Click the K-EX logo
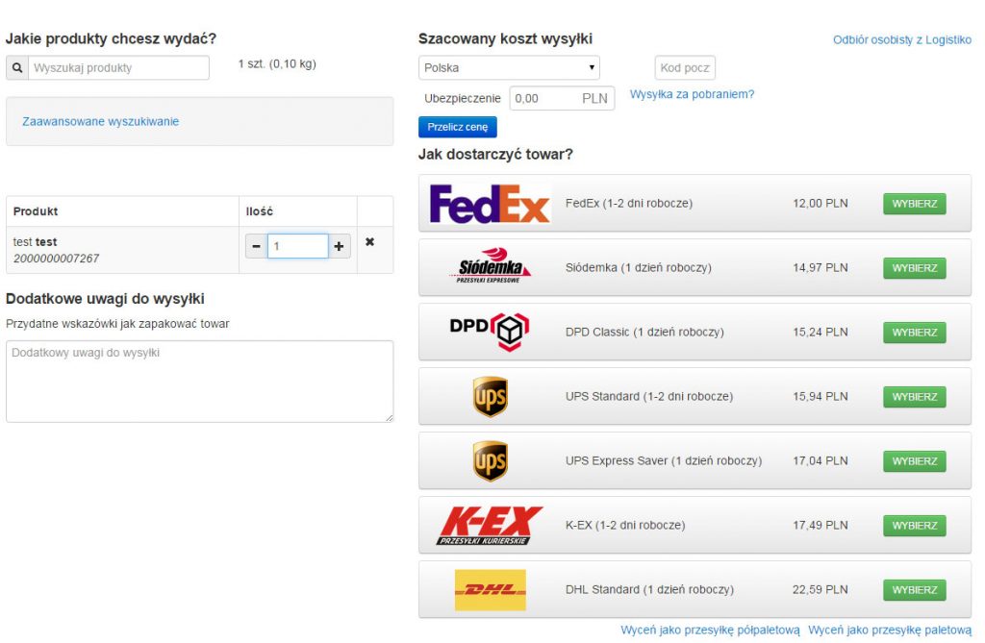985x643 pixels. [x=490, y=526]
